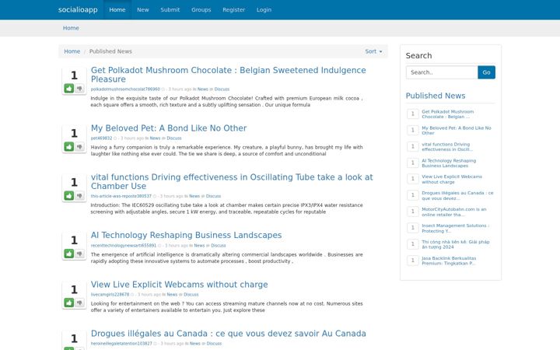Image resolution: width=560 pixels, height=350 pixels.
Task: Click vote count beside sidebar Jasa Backlink item
Action: (x=412, y=261)
